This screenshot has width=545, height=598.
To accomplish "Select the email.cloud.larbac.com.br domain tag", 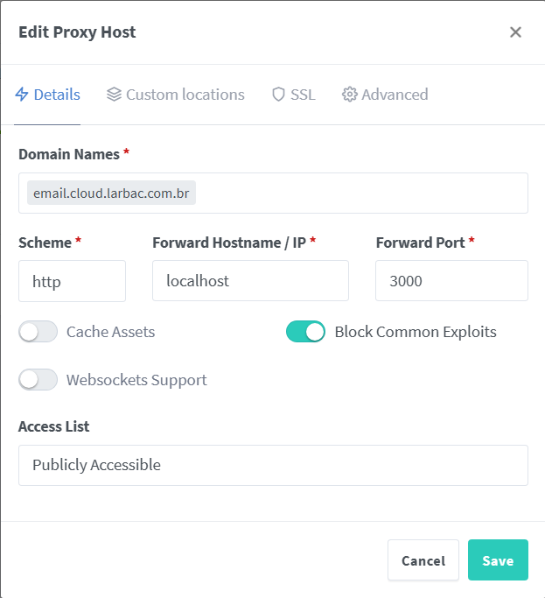I will pos(111,193).
